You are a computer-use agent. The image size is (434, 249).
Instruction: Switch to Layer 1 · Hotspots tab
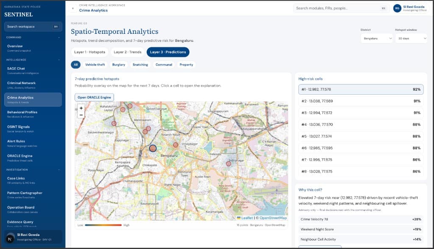(90, 52)
